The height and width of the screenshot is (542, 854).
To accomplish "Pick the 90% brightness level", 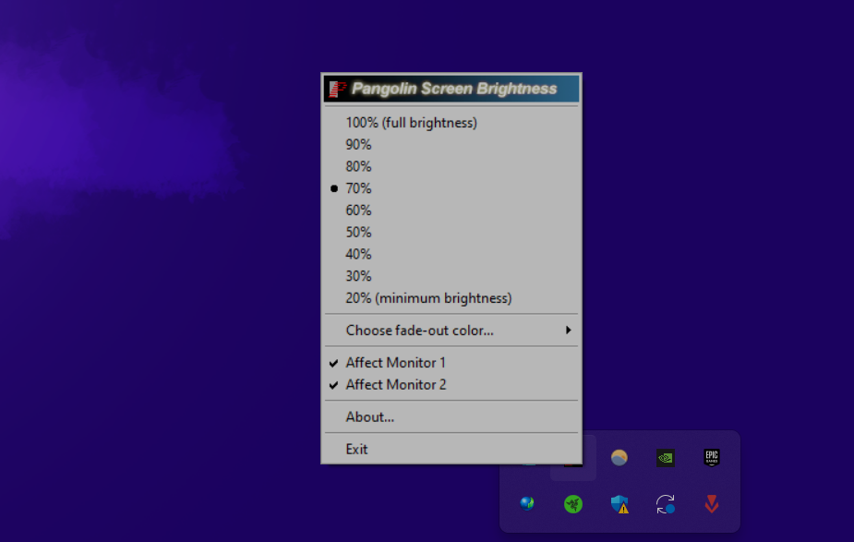I will (358, 145).
